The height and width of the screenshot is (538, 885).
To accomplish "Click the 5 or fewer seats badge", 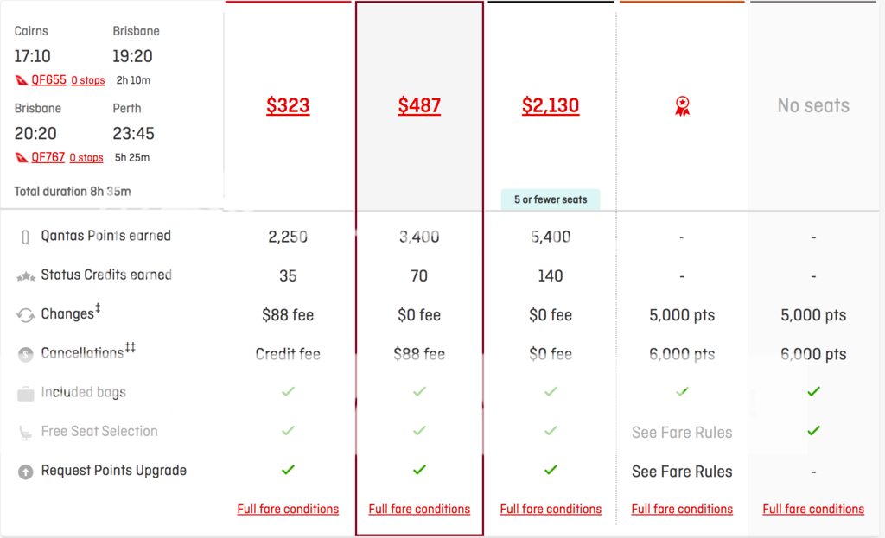I will click(551, 199).
